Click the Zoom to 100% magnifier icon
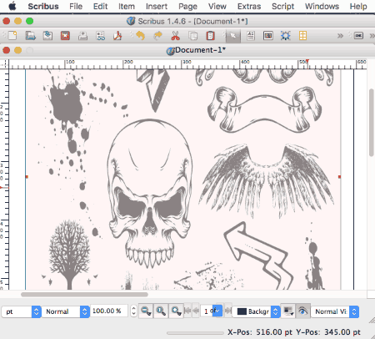375x339 pixels. click(161, 311)
